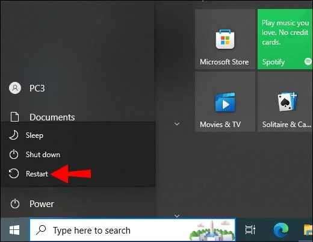Click the Windows Start button
The height and width of the screenshot is (242, 313).
tap(14, 230)
